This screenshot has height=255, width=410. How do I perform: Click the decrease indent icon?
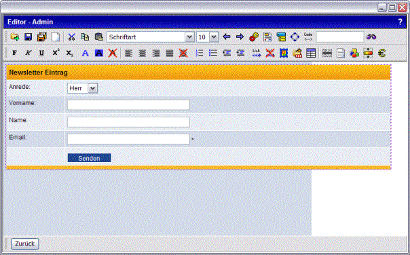[x=227, y=53]
